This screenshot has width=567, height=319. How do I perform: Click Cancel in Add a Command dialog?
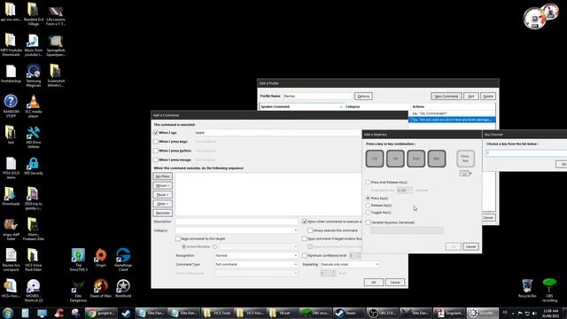395,282
